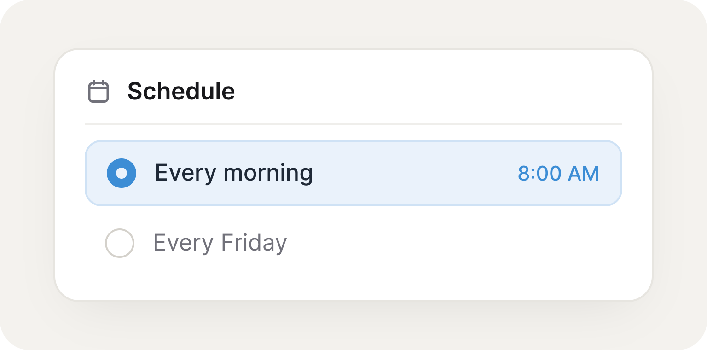Click the calendar icon beside Schedule

99,91
